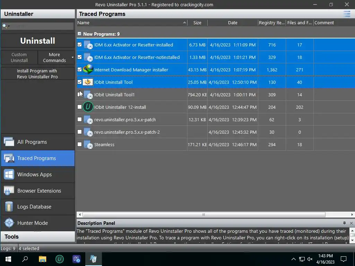The height and width of the screenshot is (266, 355).
Task: Click the green IObit Uninstaller 12-install icon
Action: 88,107
